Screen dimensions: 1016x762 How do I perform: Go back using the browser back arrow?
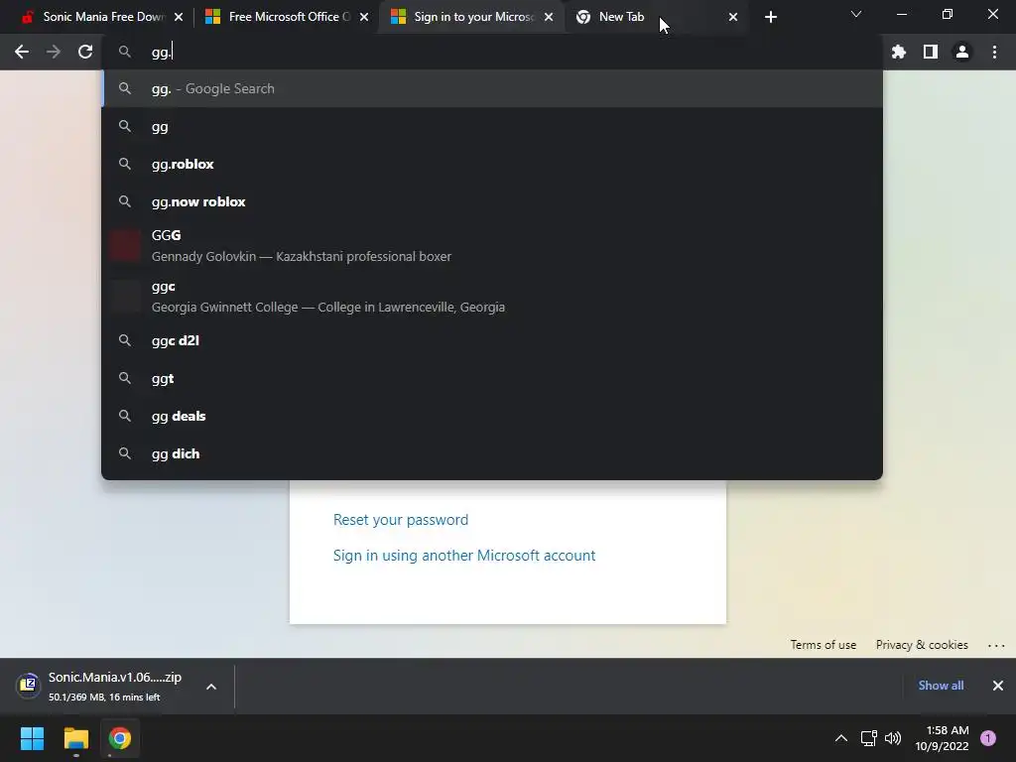(x=22, y=52)
